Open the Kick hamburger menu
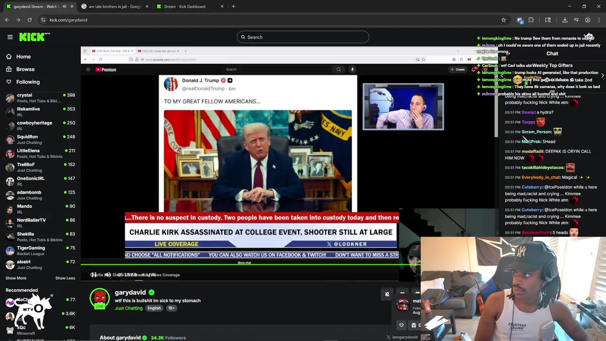 click(x=10, y=37)
